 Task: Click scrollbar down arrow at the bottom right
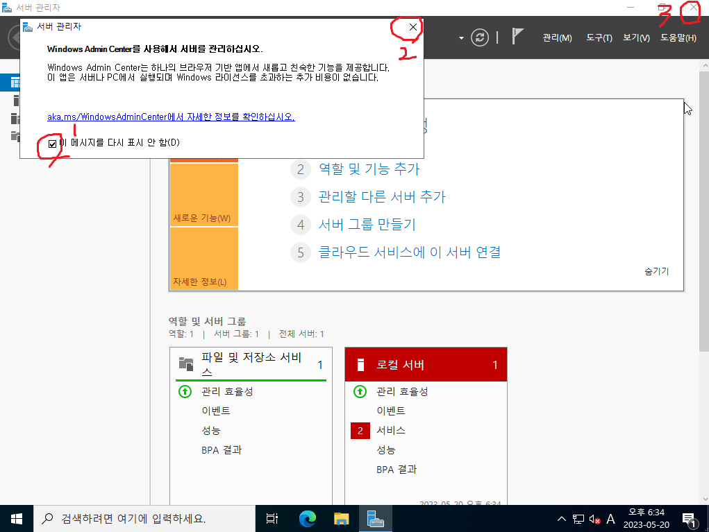click(704, 499)
